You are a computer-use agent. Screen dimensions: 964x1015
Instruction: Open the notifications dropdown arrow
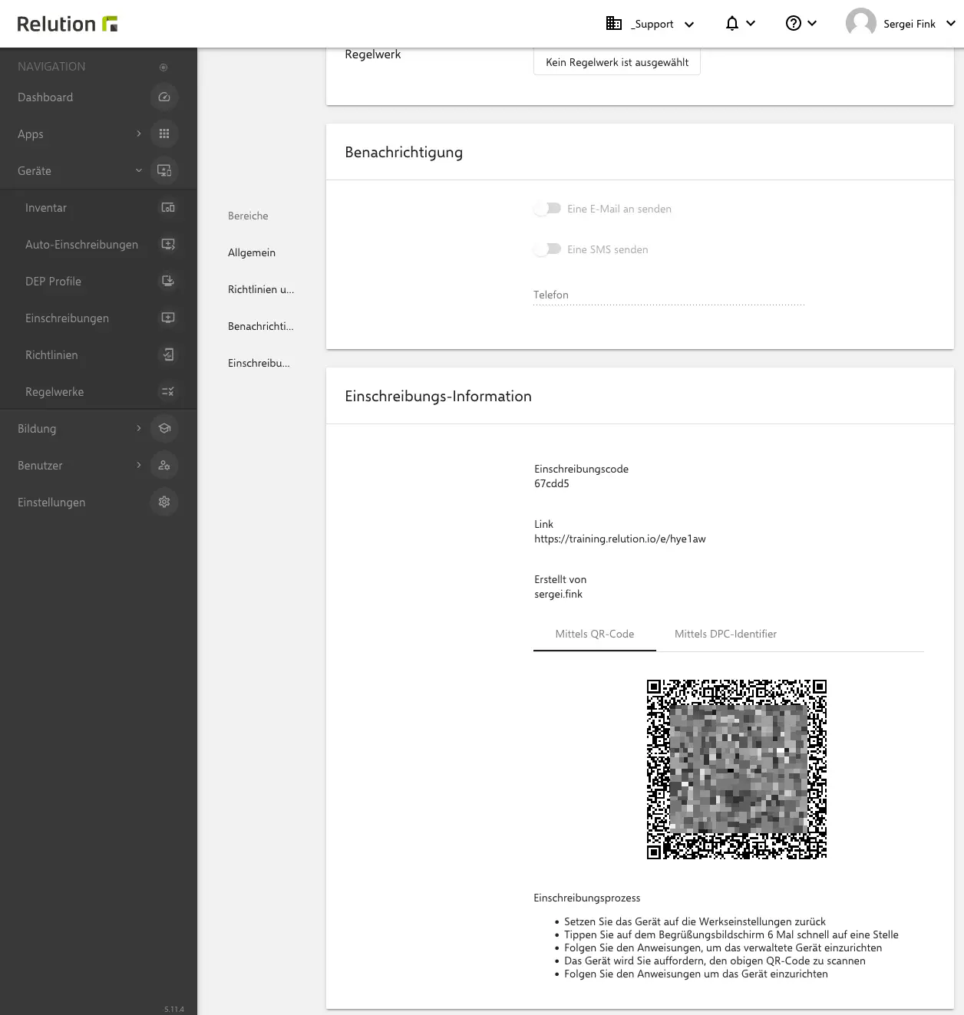pyautogui.click(x=751, y=24)
